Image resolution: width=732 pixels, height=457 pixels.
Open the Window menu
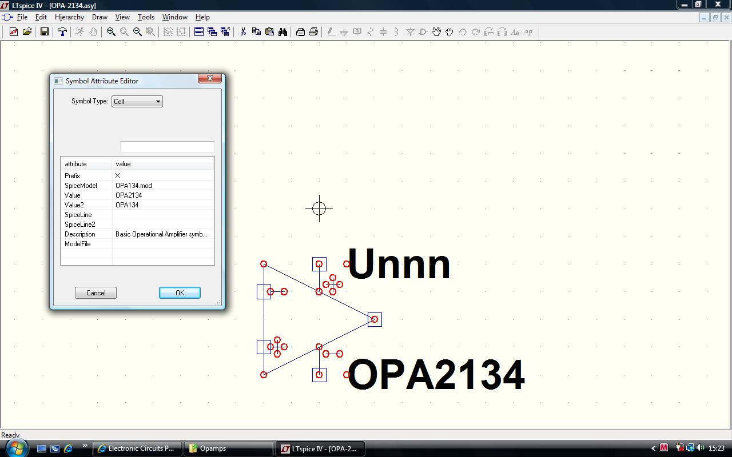[174, 17]
